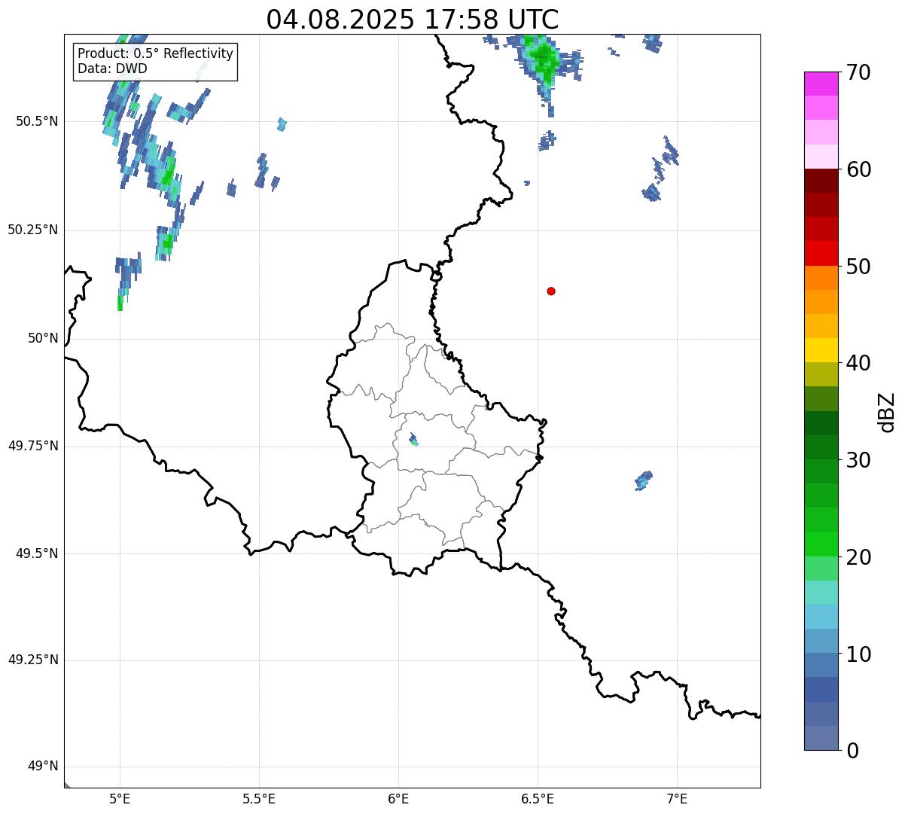This screenshot has height=814, width=905.
Task: Click the Product: 0.5° Reflectivity text
Action: click(x=155, y=53)
